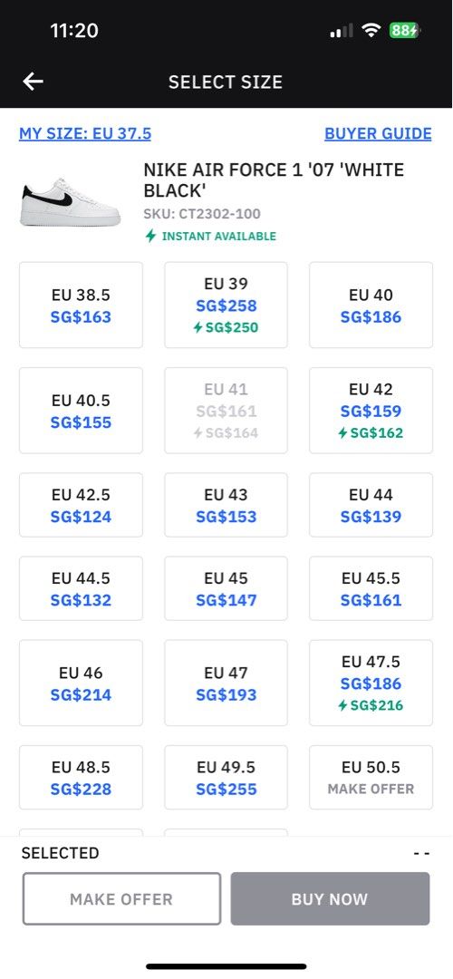Tap the Wi-Fi icon in status bar

pos(371,30)
